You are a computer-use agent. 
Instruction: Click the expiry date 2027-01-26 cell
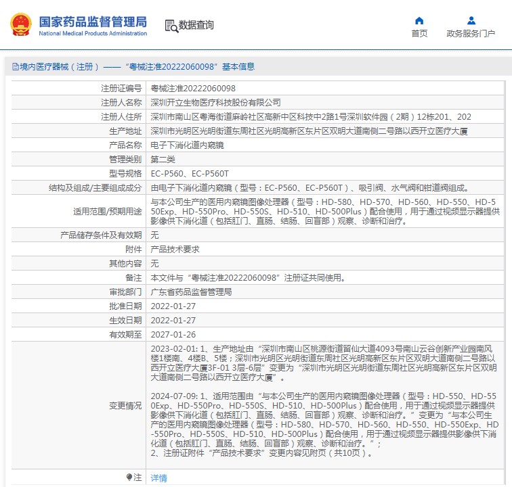point(173,334)
